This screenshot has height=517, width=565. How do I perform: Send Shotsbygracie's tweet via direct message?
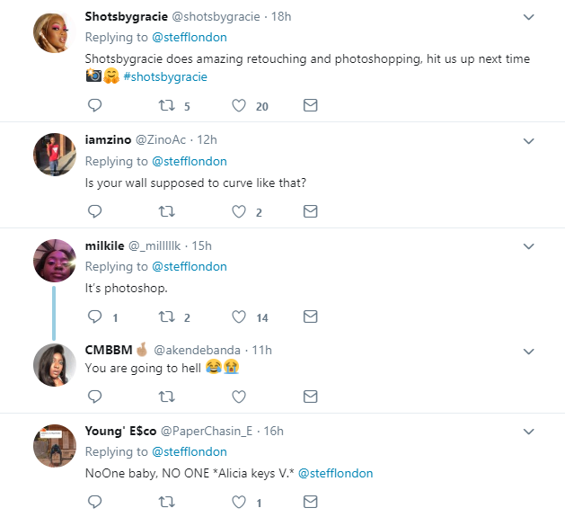[310, 106]
